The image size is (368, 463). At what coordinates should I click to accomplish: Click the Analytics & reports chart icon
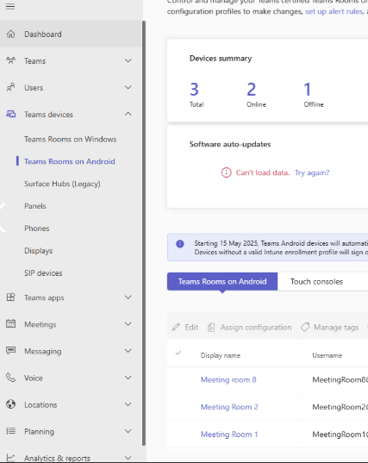pyautogui.click(x=11, y=458)
